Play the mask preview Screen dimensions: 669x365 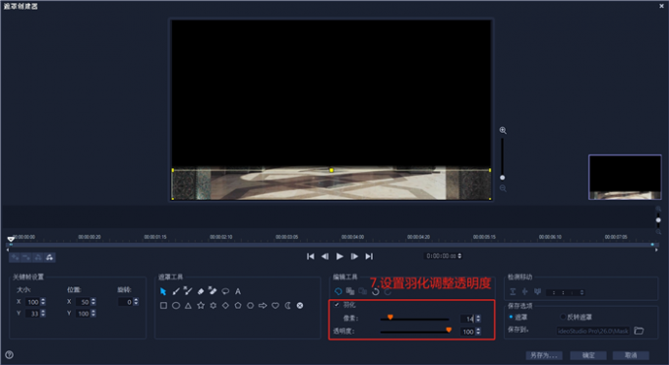tap(339, 256)
